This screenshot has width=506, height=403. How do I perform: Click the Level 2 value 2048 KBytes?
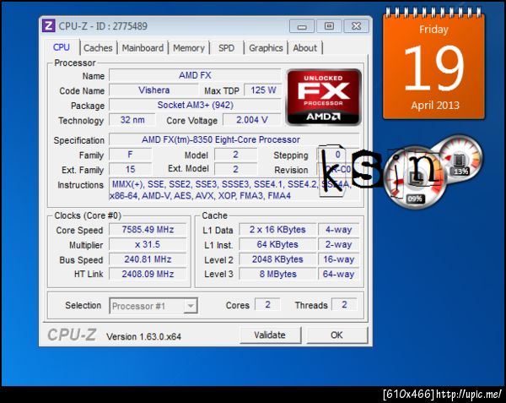(x=277, y=259)
